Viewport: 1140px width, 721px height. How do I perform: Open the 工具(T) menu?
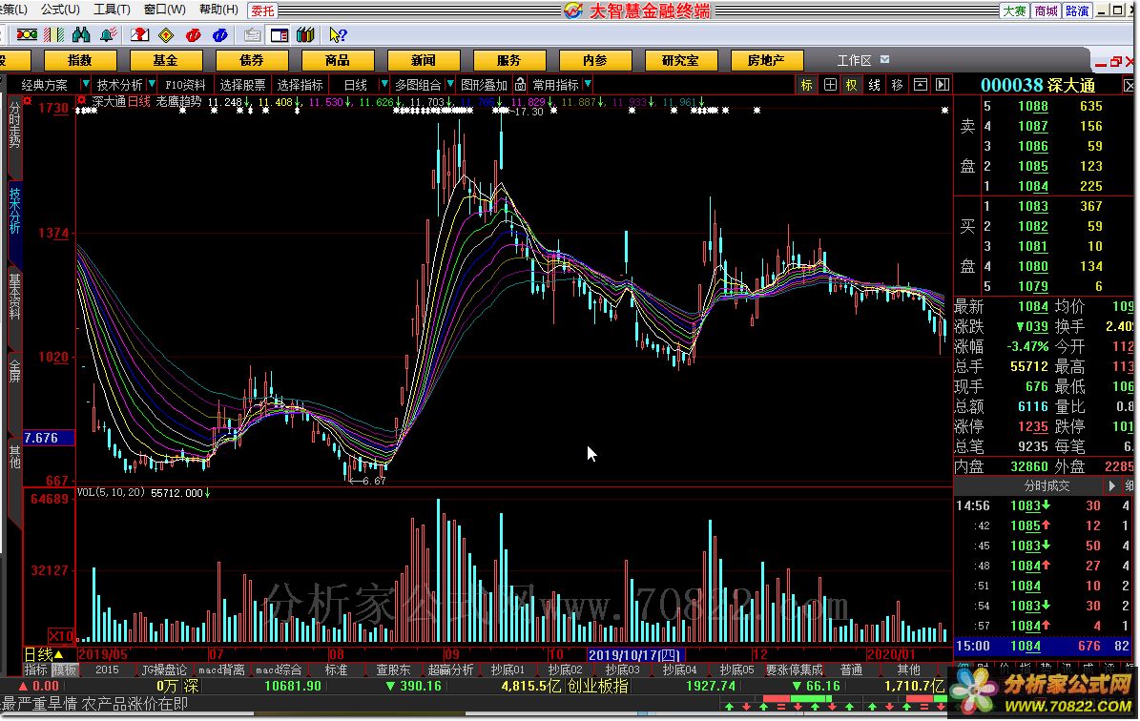pyautogui.click(x=112, y=10)
